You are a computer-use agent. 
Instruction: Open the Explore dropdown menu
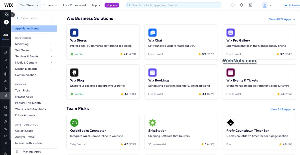(x=50, y=5)
